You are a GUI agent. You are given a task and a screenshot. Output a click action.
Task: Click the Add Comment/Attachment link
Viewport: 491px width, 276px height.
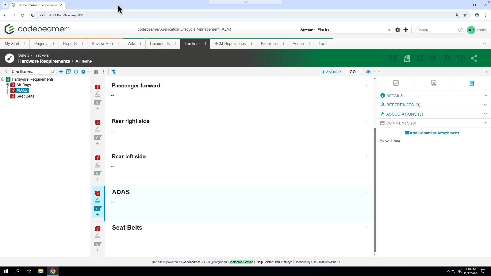(x=432, y=133)
